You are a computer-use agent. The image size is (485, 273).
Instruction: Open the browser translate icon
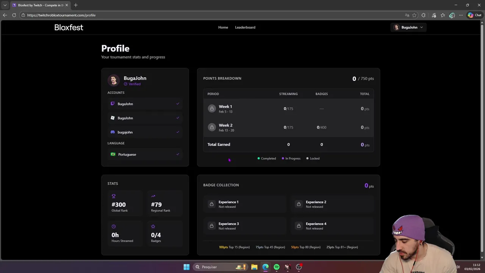pyautogui.click(x=407, y=15)
